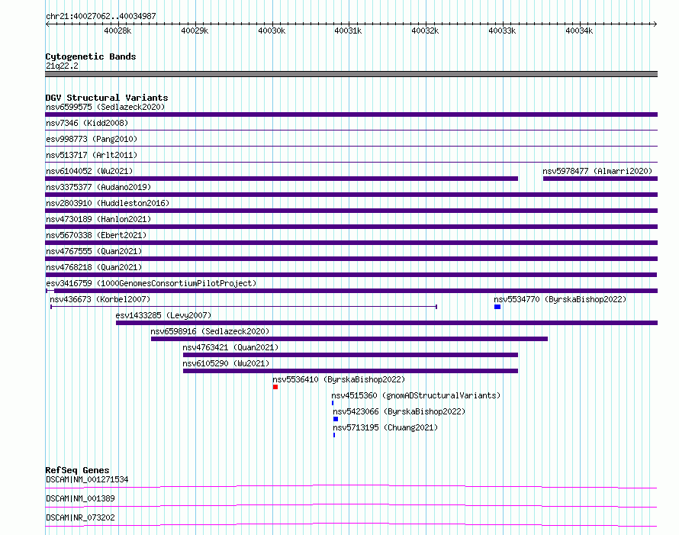Select the nsv6104052 (Wu2021) label
The width and height of the screenshot is (679, 535).
click(89, 171)
